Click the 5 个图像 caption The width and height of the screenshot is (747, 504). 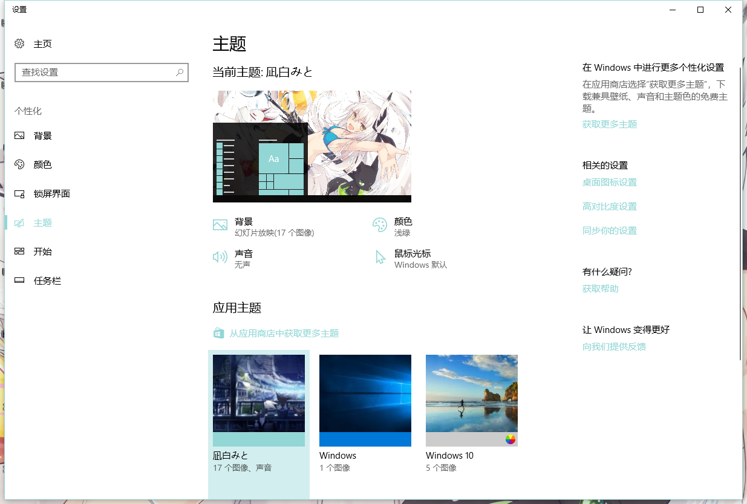441,468
